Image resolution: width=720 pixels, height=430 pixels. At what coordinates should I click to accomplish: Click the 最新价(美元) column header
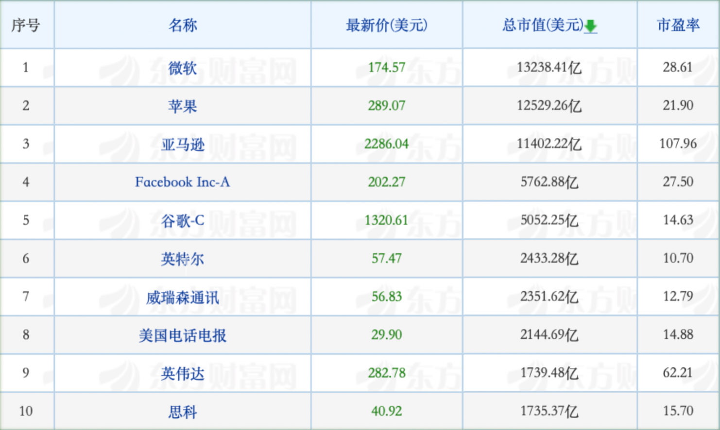click(x=387, y=25)
